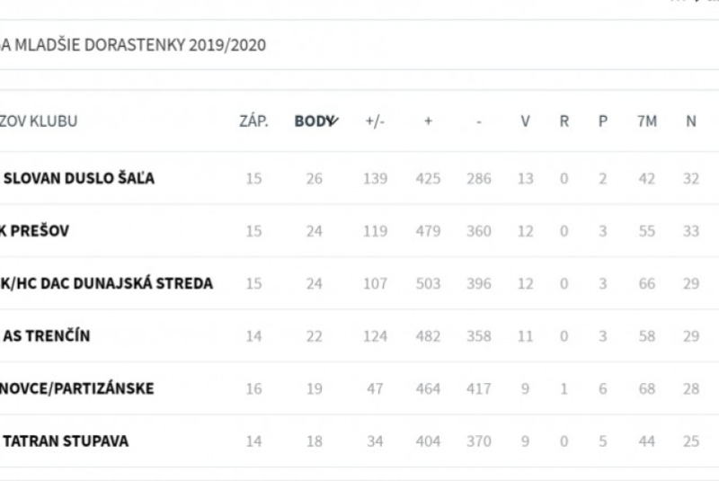Sort by 7M column header
This screenshot has height=481, width=719.
click(646, 121)
